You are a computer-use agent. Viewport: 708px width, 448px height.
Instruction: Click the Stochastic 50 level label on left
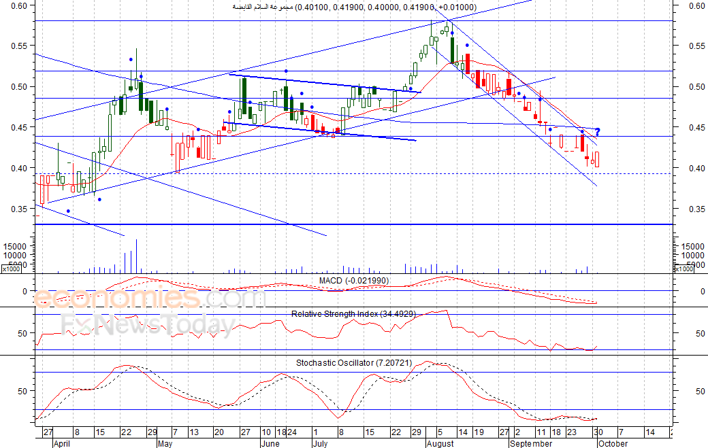(22, 391)
